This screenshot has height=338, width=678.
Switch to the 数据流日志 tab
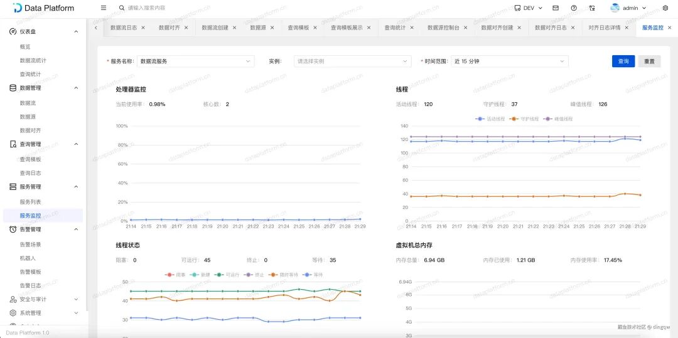[124, 27]
